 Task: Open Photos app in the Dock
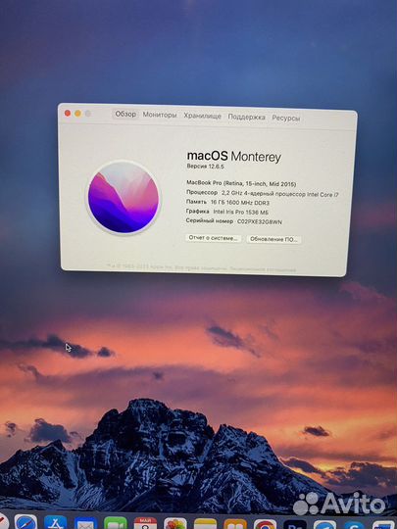[175, 523]
